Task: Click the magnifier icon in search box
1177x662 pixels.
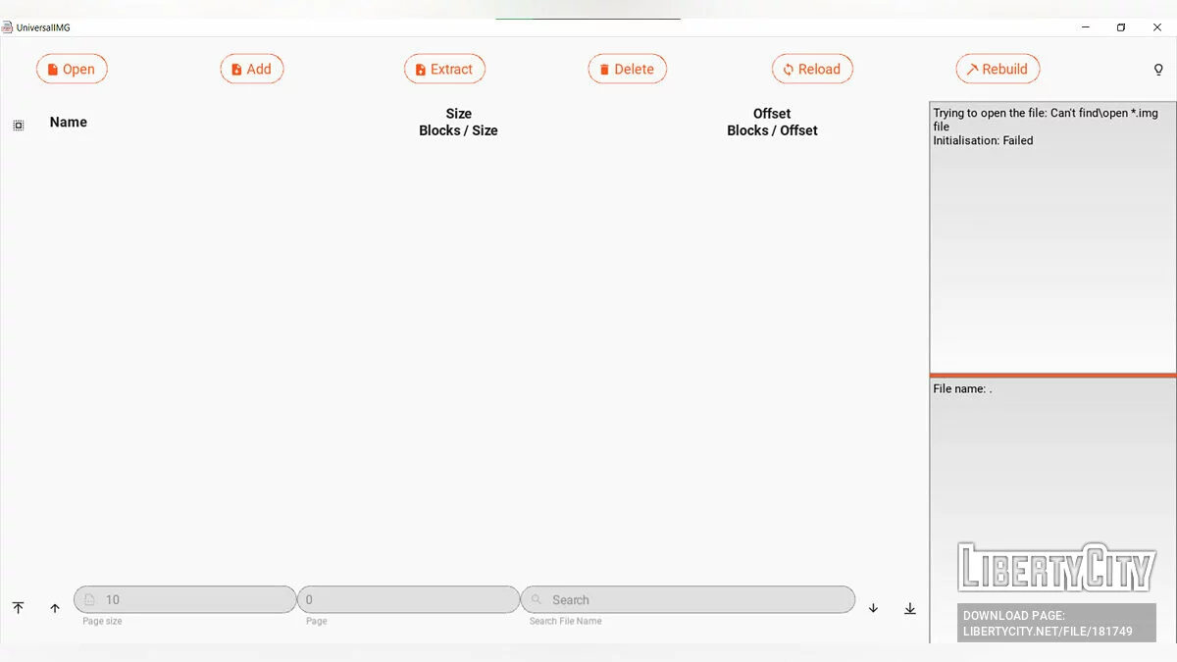Action: coord(537,599)
